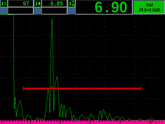Click the blue block below the thickness icon
This screenshot has width=165, height=124.
pyautogui.click(x=72, y=11)
